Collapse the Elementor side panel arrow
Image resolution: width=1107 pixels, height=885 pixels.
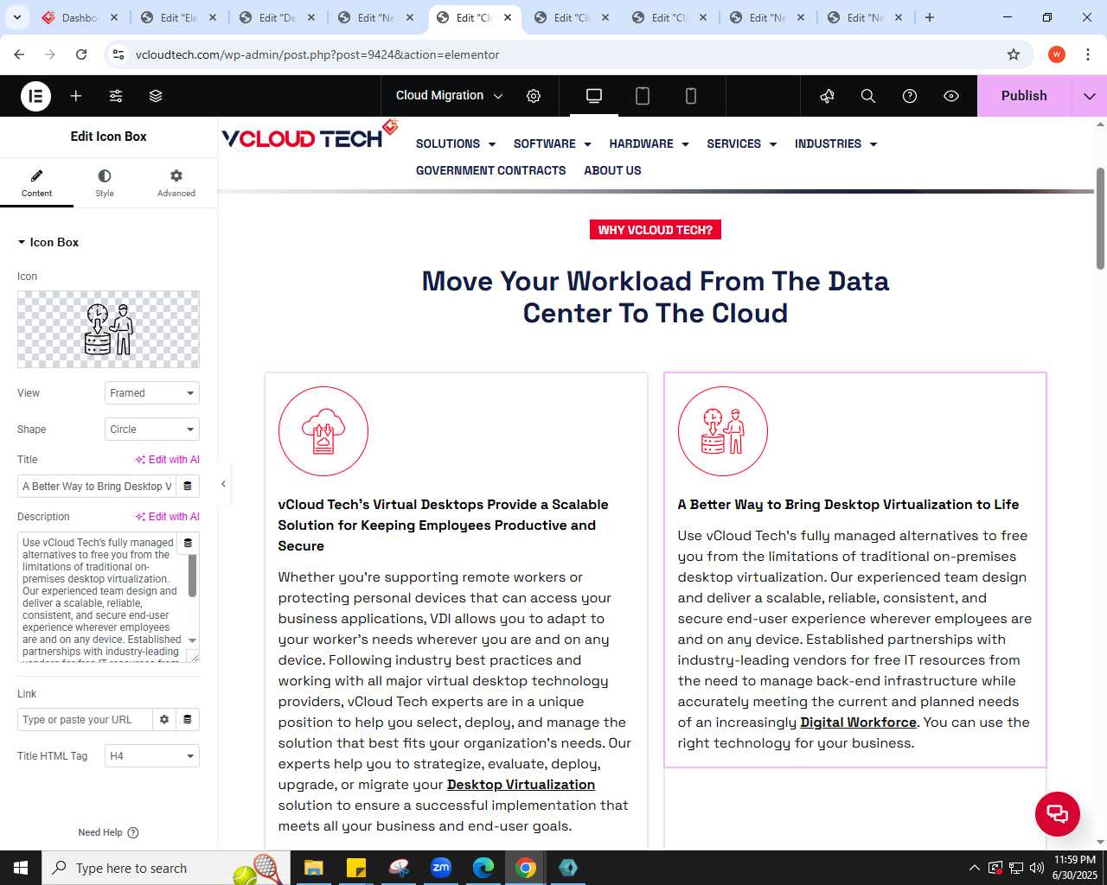point(223,484)
